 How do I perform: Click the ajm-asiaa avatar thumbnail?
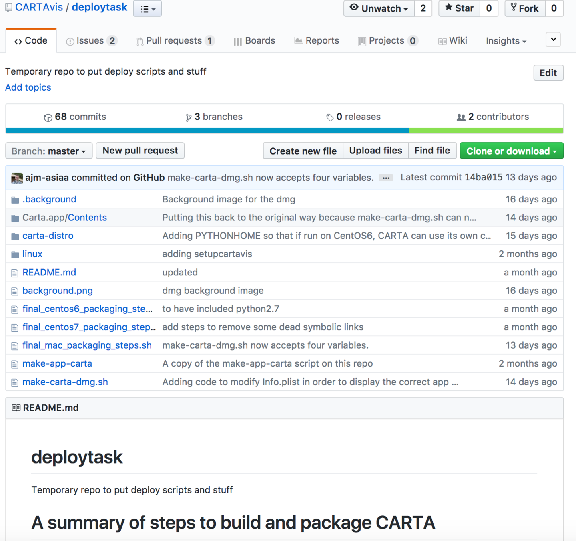pos(17,178)
